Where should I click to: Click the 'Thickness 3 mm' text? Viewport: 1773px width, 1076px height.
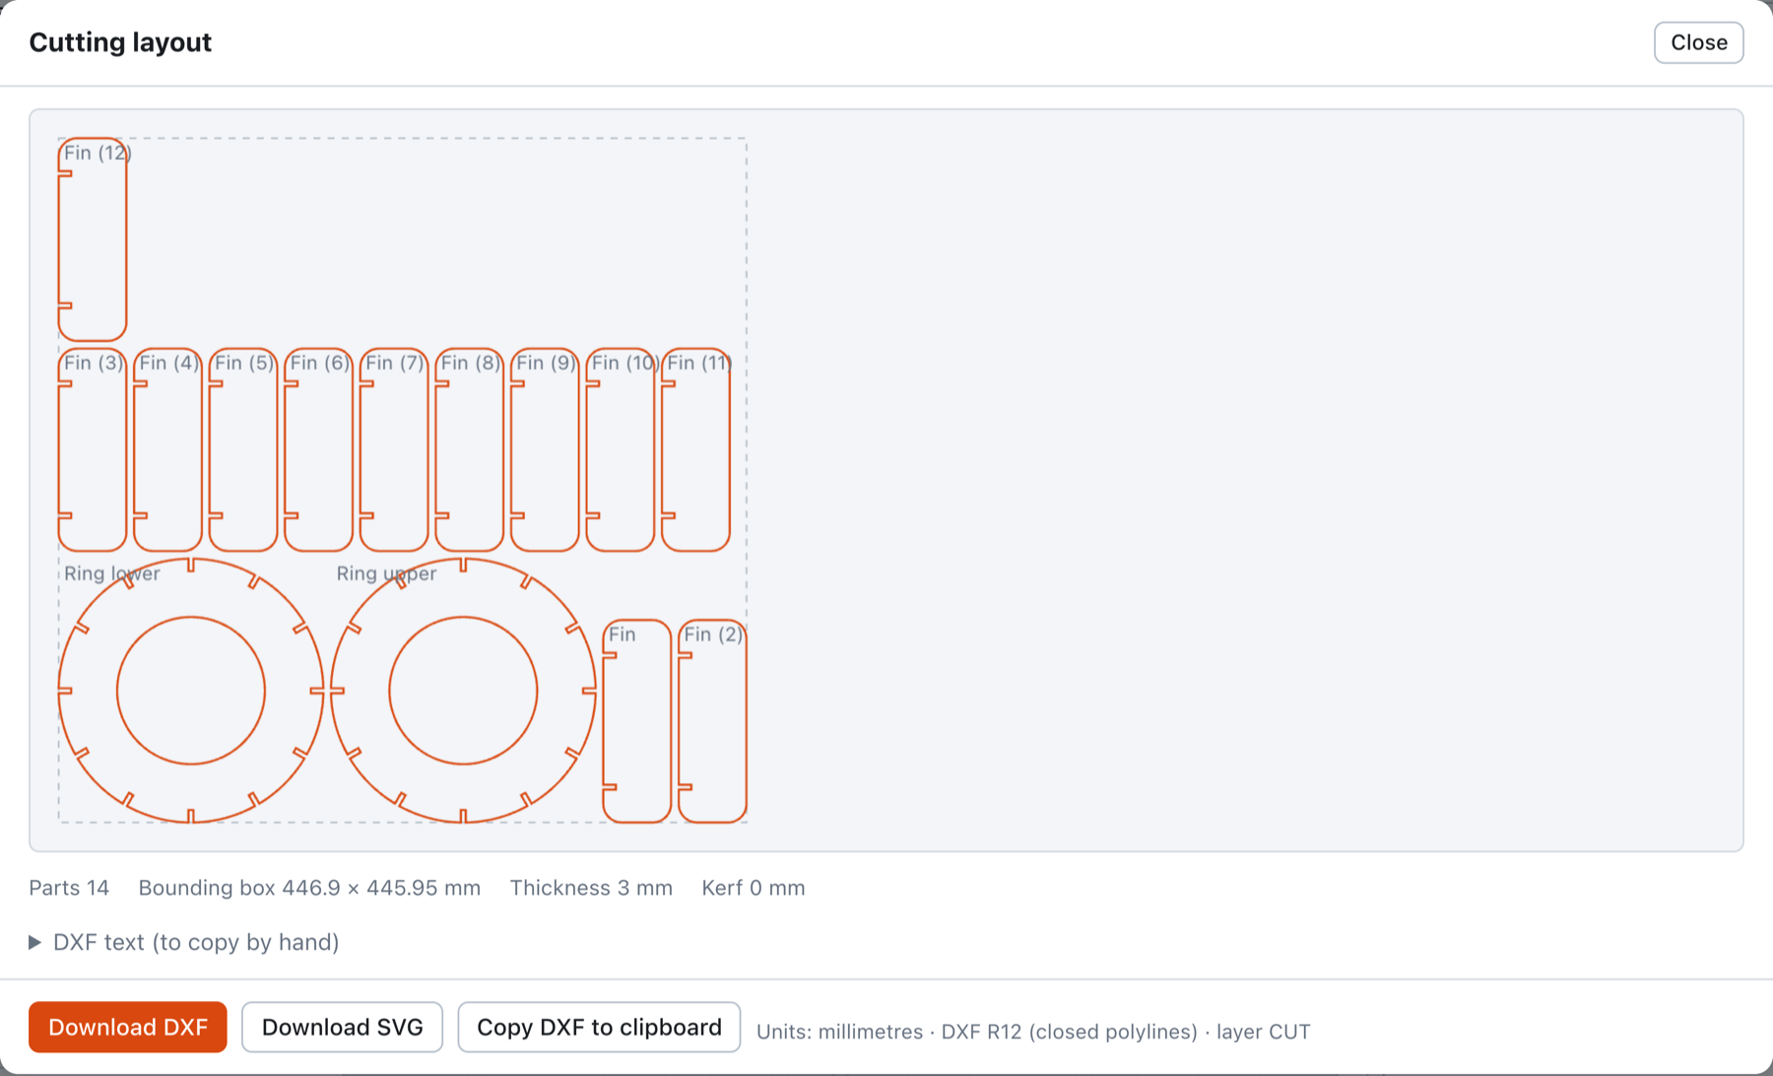(x=591, y=888)
